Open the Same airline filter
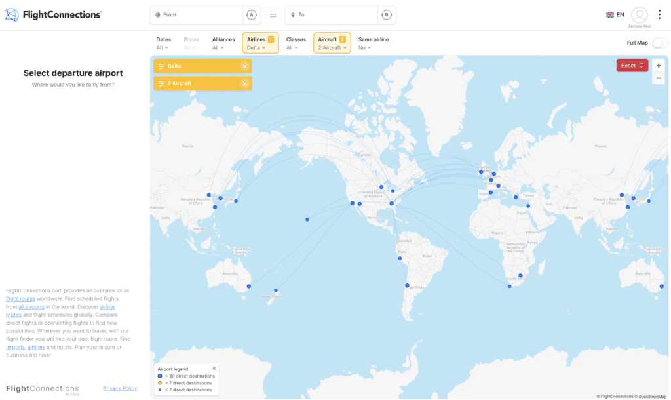This screenshot has height=400, width=671. pyautogui.click(x=373, y=43)
